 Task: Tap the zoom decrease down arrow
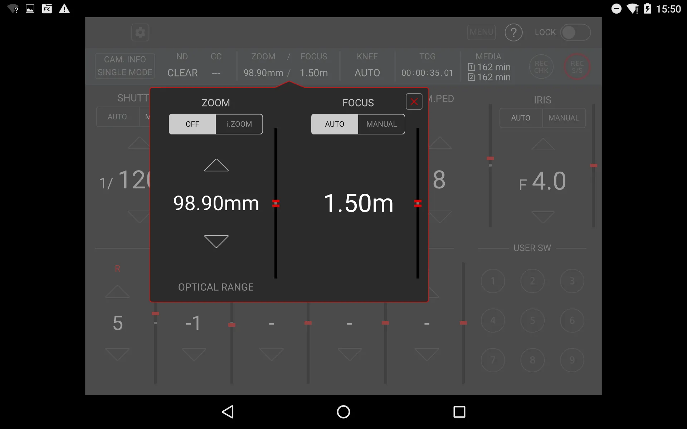[x=216, y=241]
